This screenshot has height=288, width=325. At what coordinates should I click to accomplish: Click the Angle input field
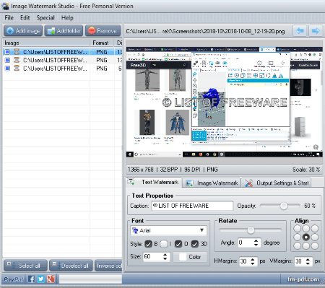pos(246,243)
